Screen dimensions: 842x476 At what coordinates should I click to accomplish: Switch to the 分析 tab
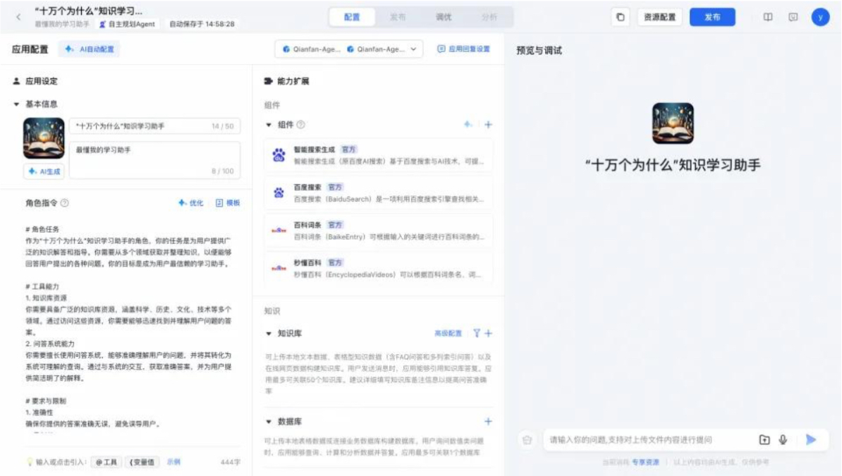coord(489,17)
